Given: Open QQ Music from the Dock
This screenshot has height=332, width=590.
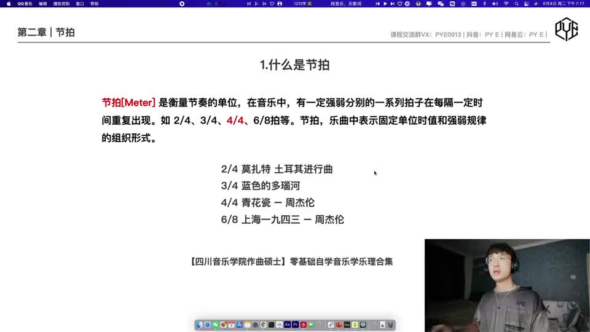Looking at the screenshot, I should tap(355, 325).
